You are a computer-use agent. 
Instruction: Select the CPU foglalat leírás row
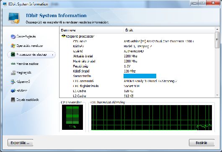(x=137, y=86)
